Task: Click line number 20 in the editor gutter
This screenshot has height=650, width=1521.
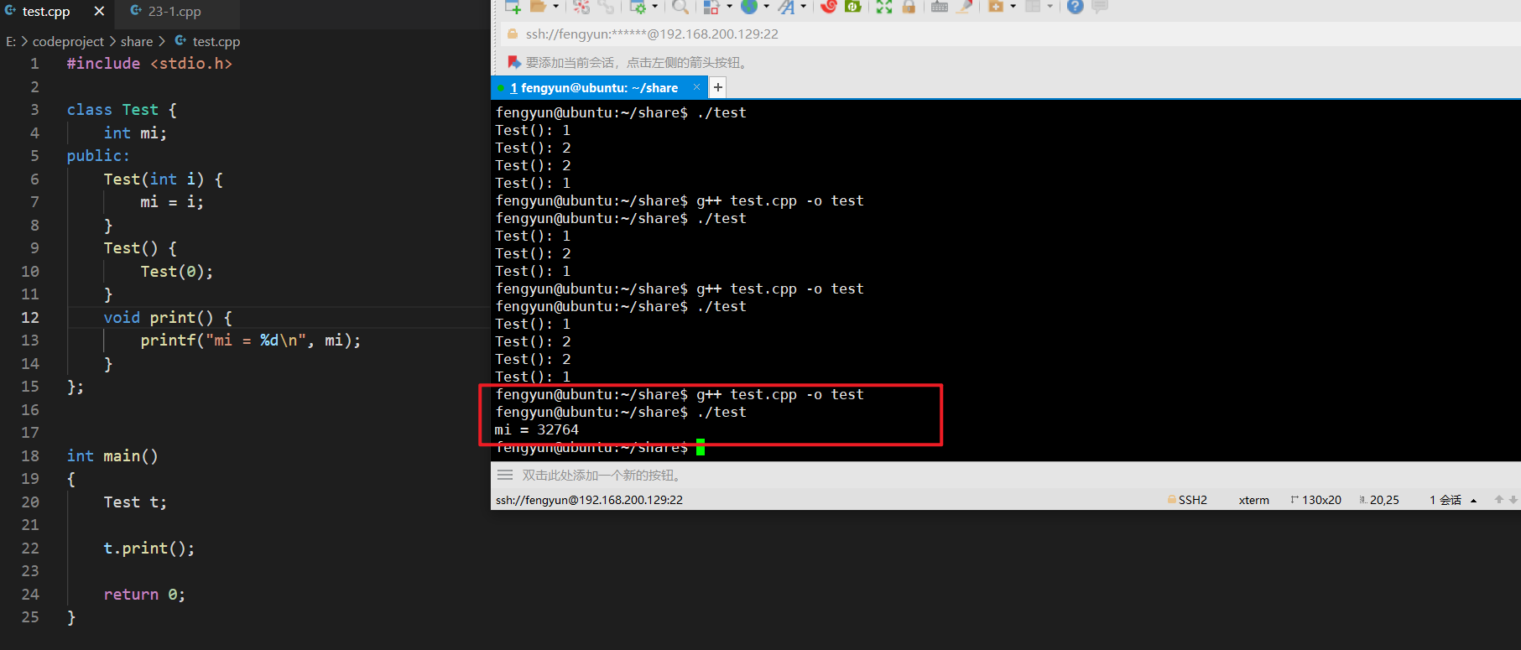Action: click(x=30, y=502)
